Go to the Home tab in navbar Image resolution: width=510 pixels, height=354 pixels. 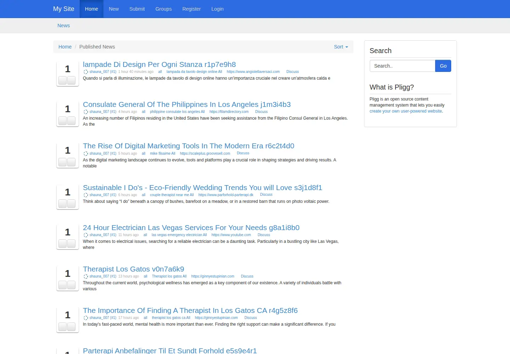tap(91, 9)
